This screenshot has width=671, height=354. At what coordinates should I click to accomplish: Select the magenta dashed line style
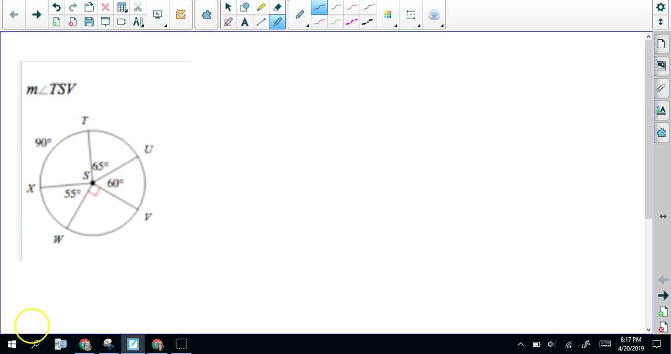click(x=352, y=22)
